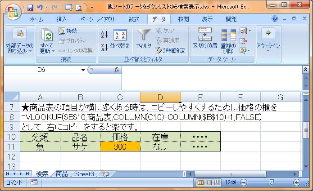Redo action in quick access toolbar
This screenshot has height=191, width=313.
click(x=54, y=8)
